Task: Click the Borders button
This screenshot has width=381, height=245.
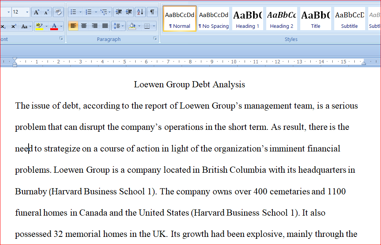Action: coord(147,26)
